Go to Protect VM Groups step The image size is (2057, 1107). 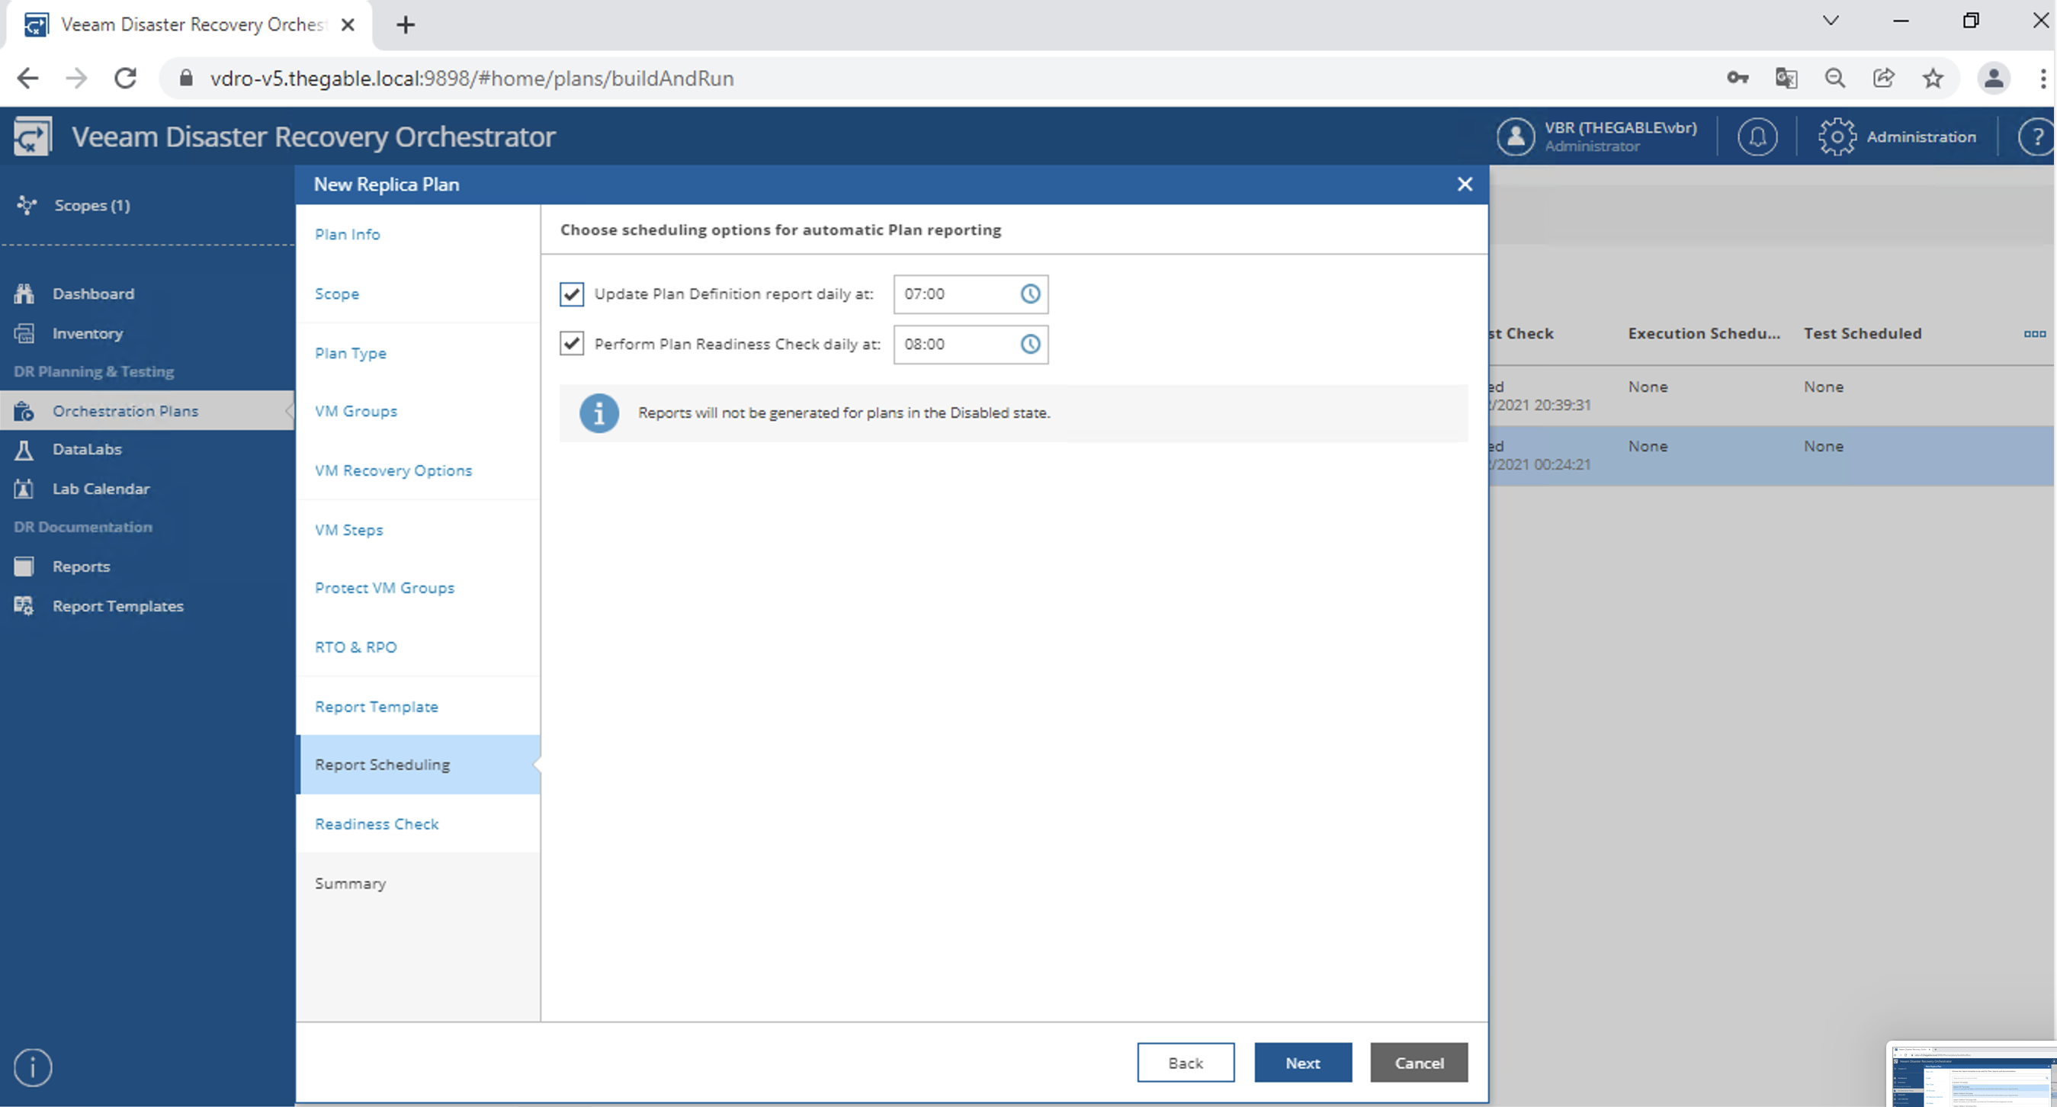[x=384, y=588]
